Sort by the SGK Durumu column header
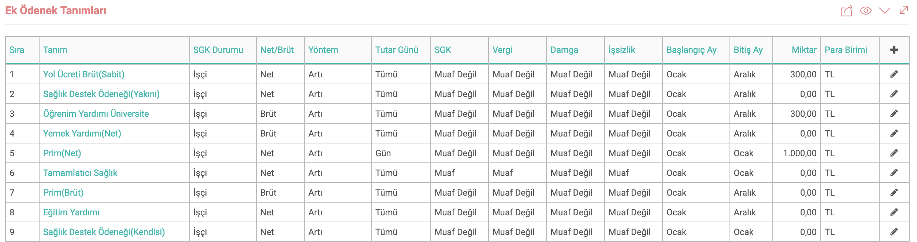Screen dimensions: 917x242 (218, 50)
